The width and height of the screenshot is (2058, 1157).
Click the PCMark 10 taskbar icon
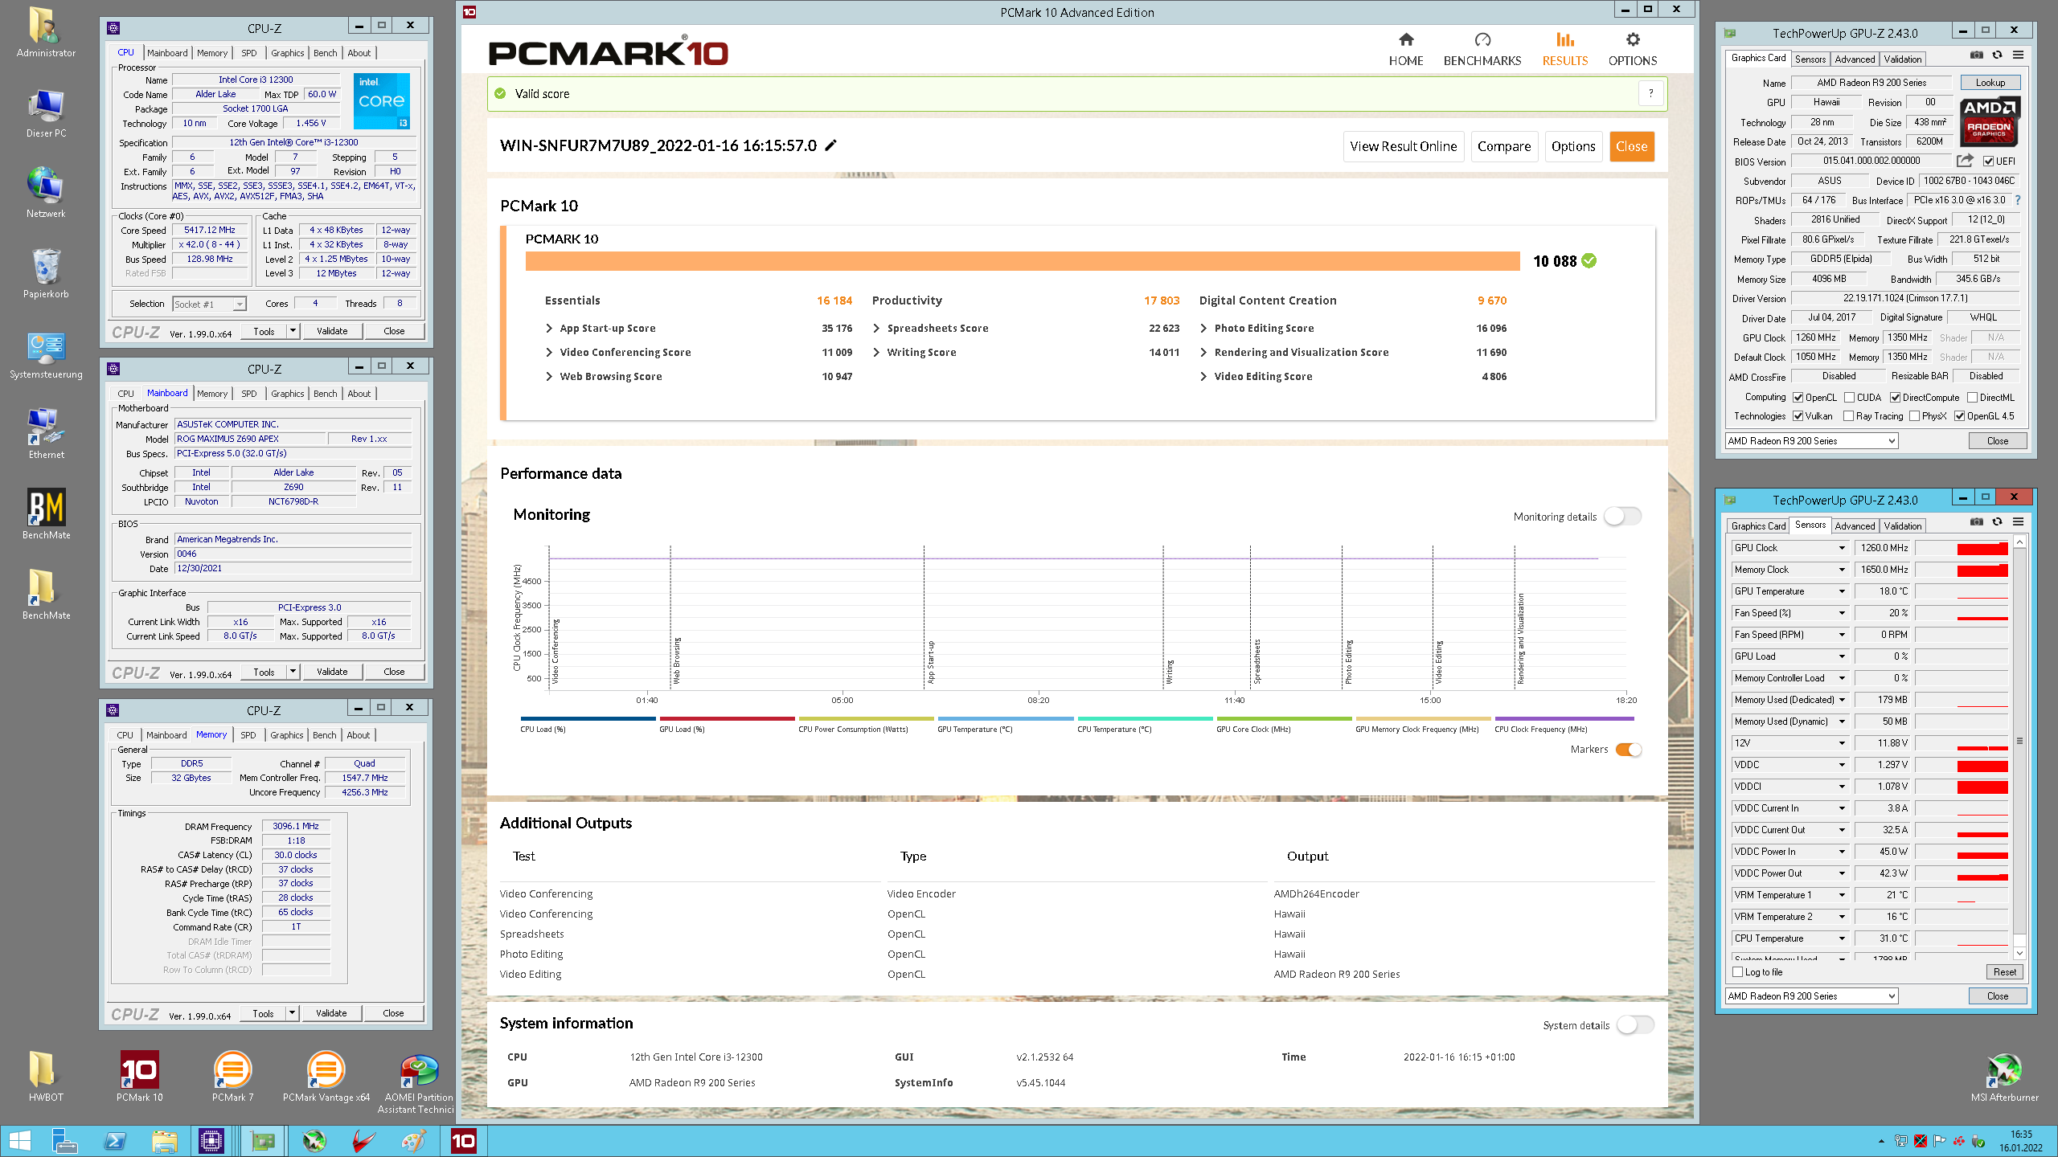click(464, 1141)
